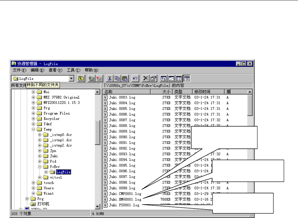The width and height of the screenshot is (298, 218).
Task: Expand the Tdmf folder node
Action: click(x=33, y=124)
